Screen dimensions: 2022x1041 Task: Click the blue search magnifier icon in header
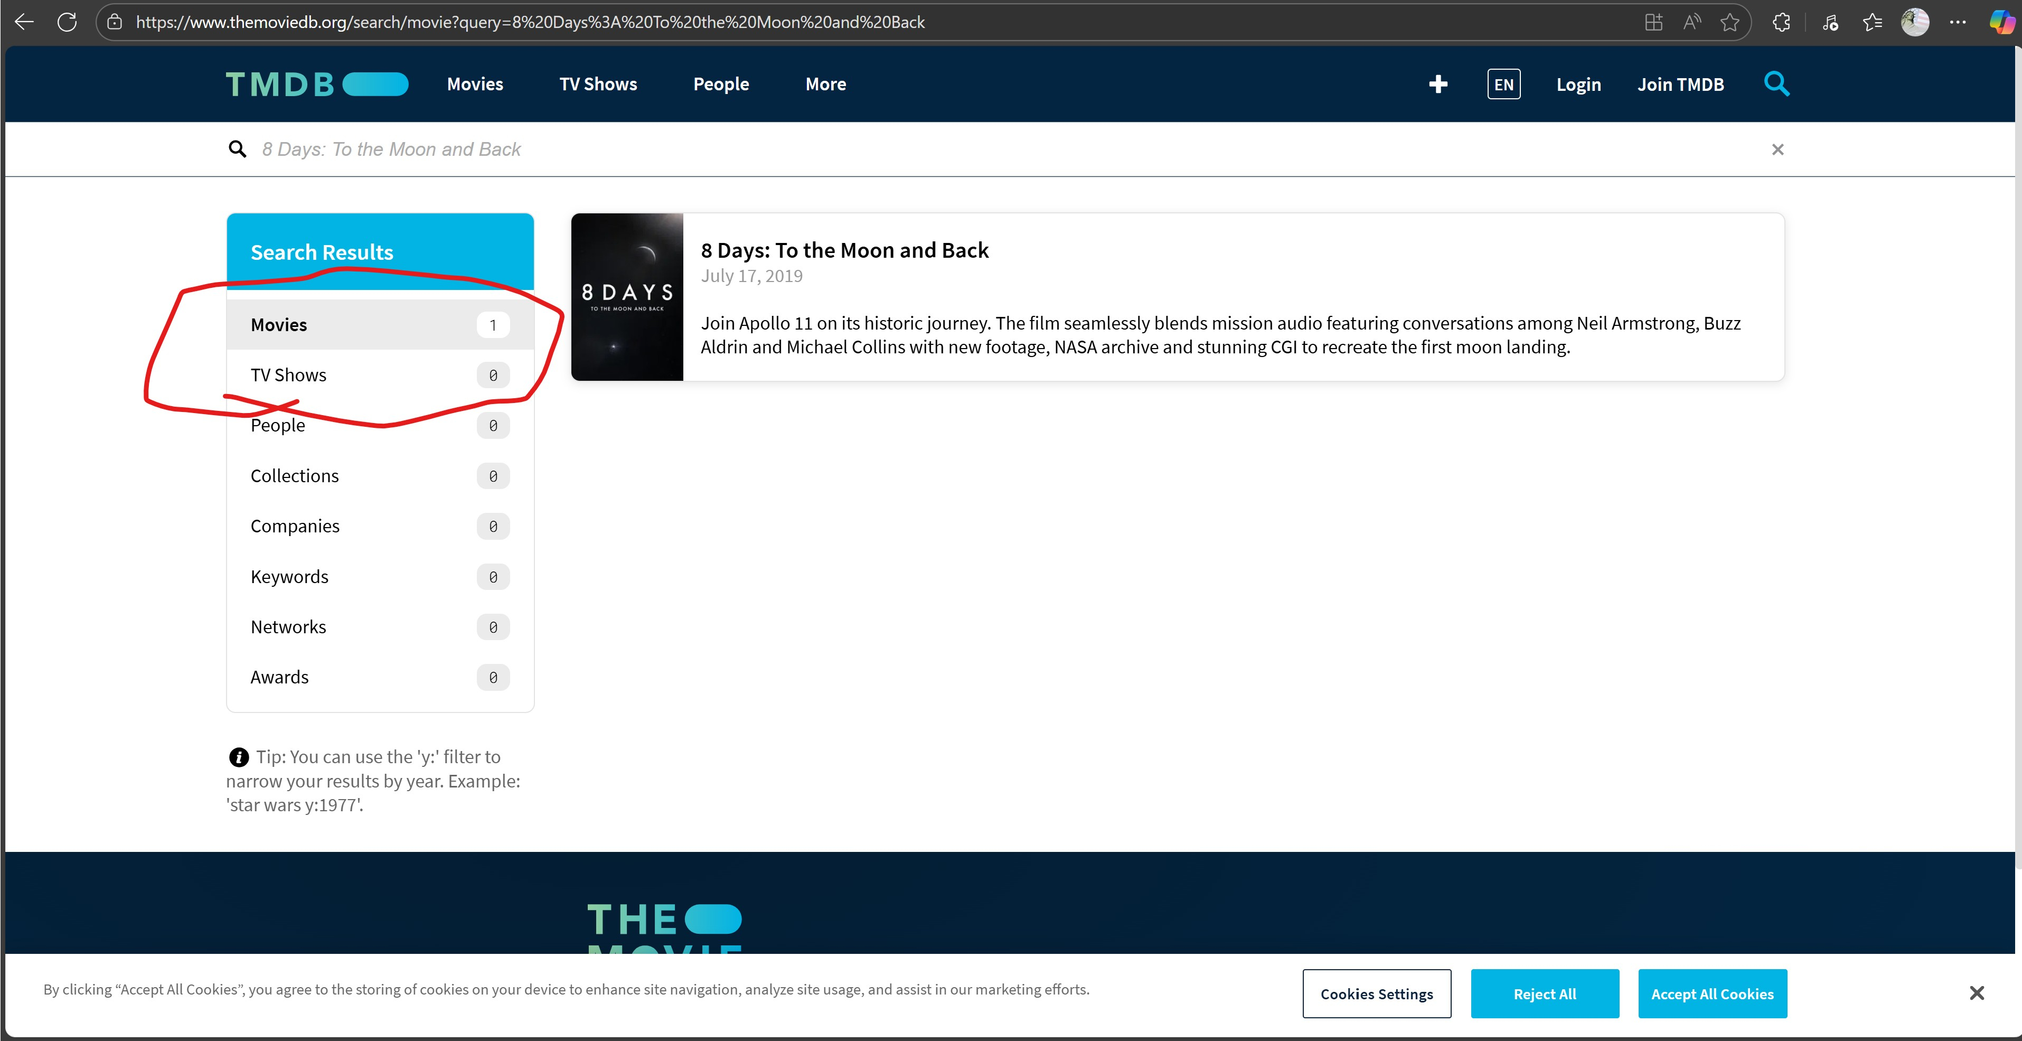click(1776, 83)
